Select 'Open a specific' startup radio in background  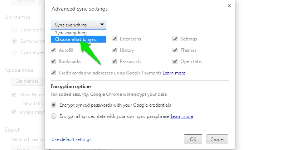(14, 52)
